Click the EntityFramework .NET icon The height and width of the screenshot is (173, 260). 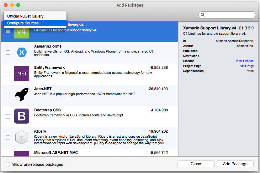click(22, 74)
